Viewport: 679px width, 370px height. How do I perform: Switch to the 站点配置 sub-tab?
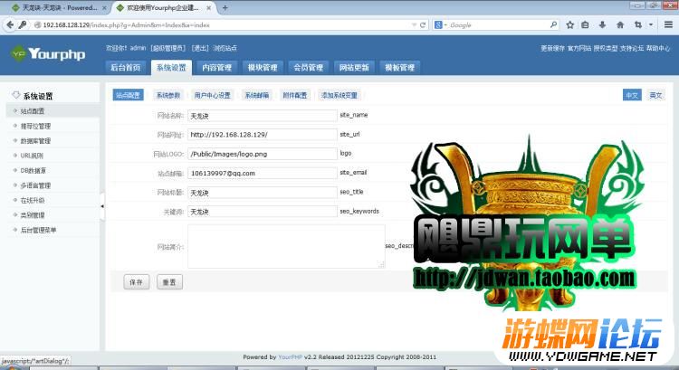point(129,95)
